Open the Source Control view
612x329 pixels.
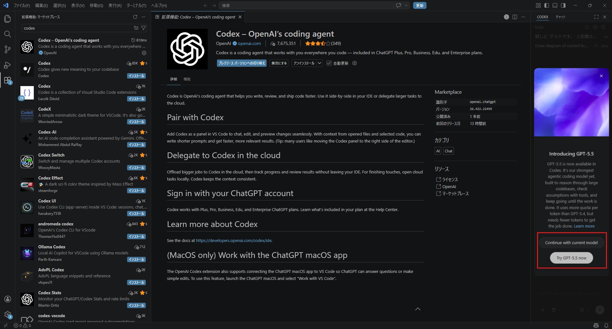point(7,49)
